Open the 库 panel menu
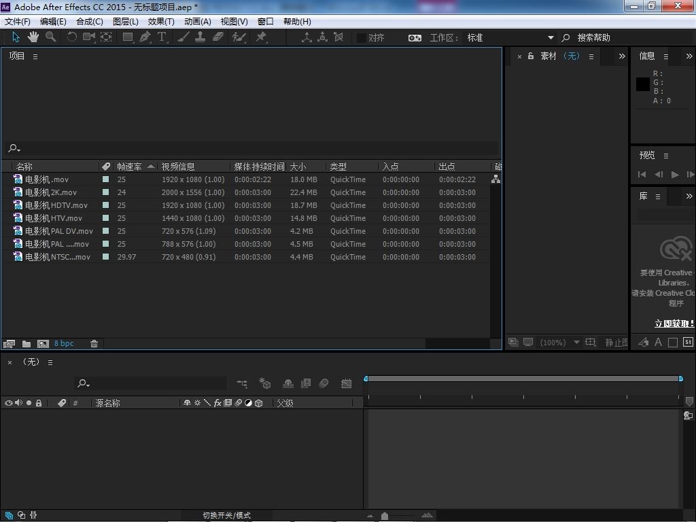 tap(658, 196)
